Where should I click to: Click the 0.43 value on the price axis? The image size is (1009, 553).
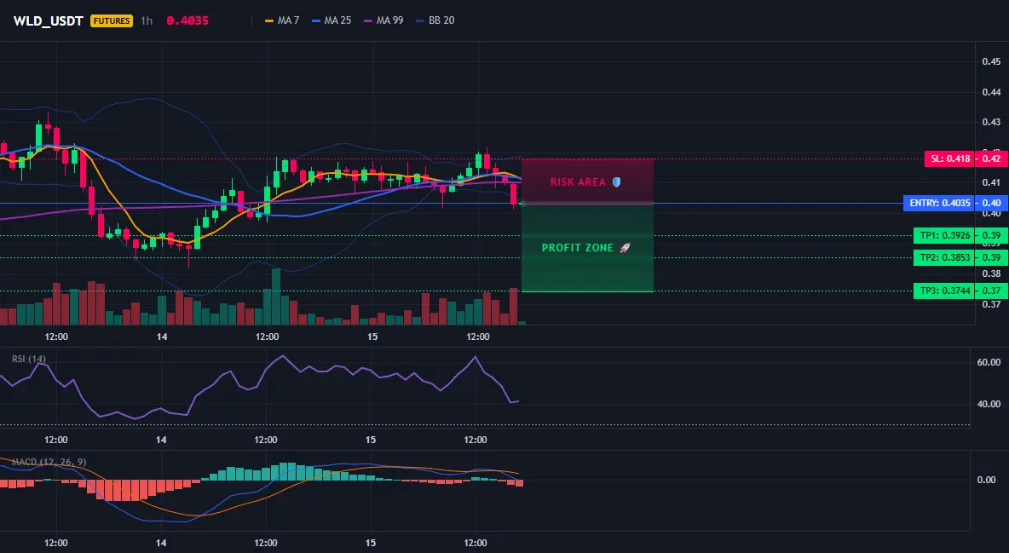(991, 122)
